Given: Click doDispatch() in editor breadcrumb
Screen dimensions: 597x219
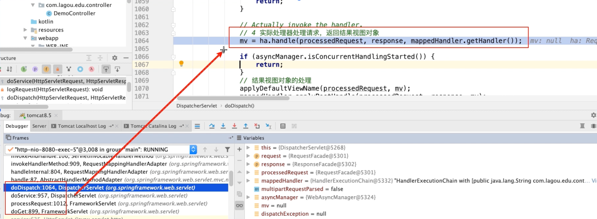Looking at the screenshot, I should (x=240, y=106).
